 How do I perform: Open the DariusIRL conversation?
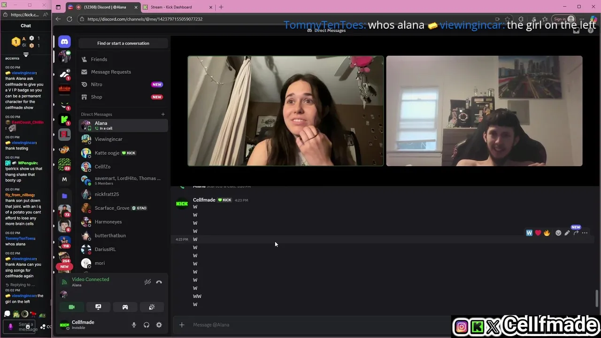[123, 249]
